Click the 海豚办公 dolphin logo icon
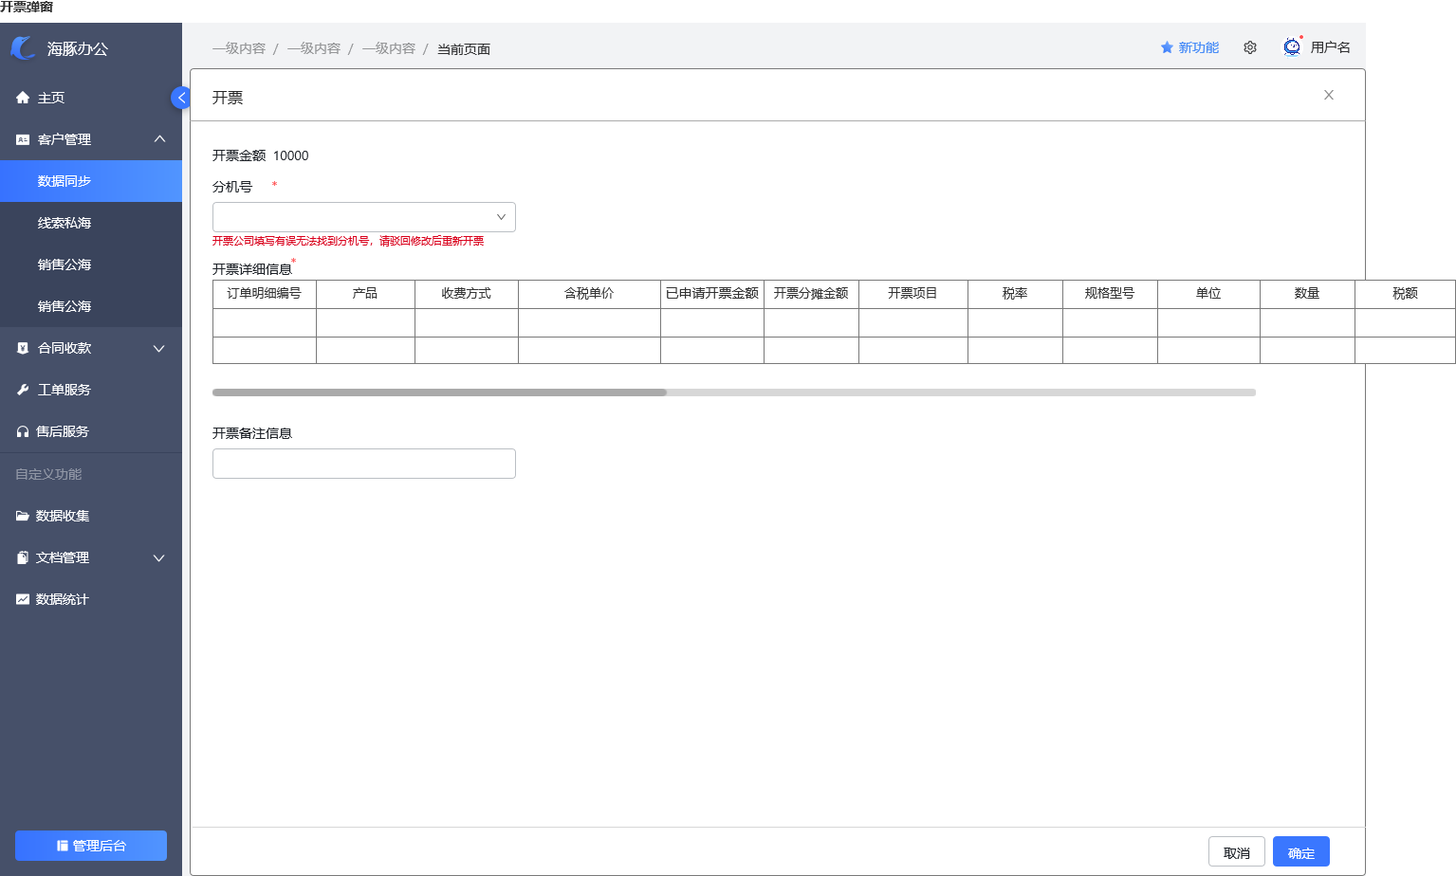This screenshot has width=1456, height=876. (23, 47)
